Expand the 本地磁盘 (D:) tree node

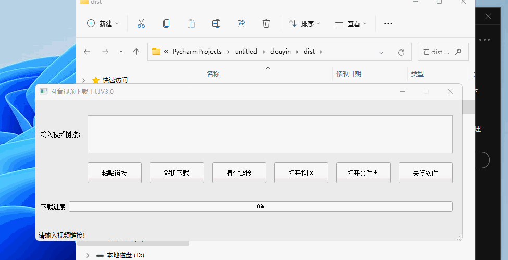tap(88, 255)
